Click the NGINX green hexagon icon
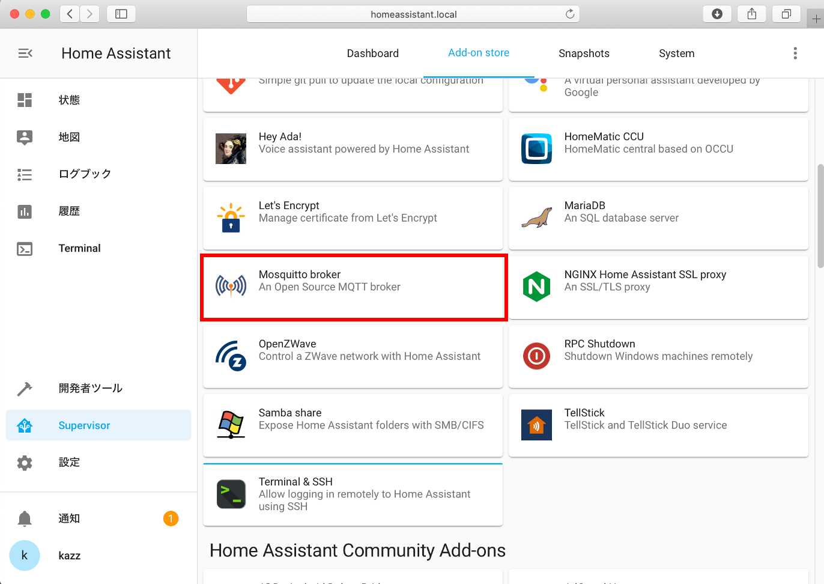 click(537, 287)
